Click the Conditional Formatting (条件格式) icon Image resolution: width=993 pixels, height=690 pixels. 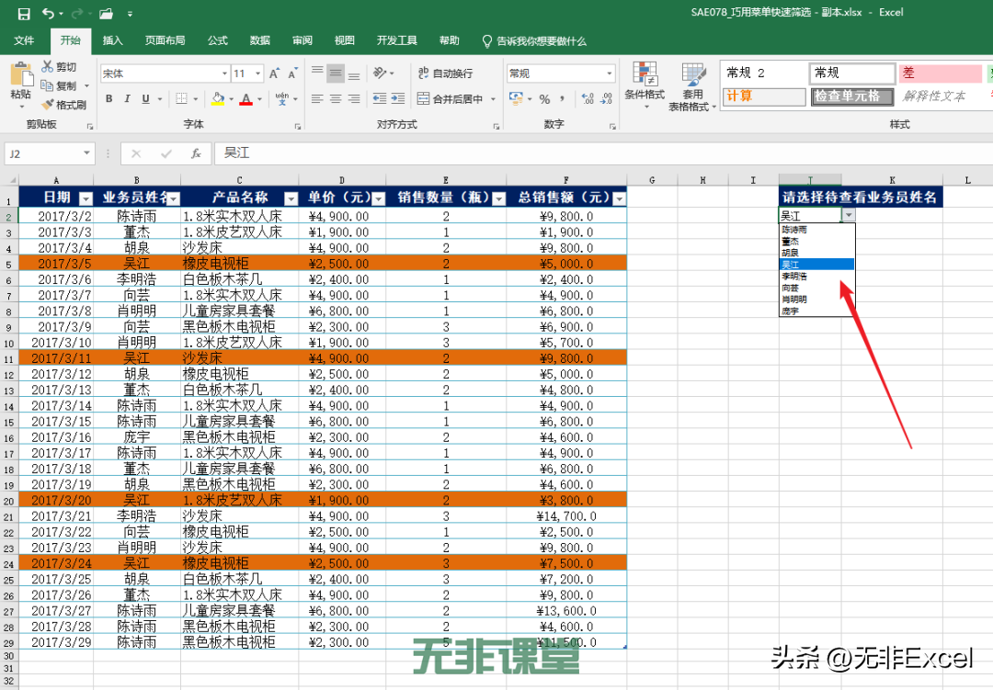[645, 74]
